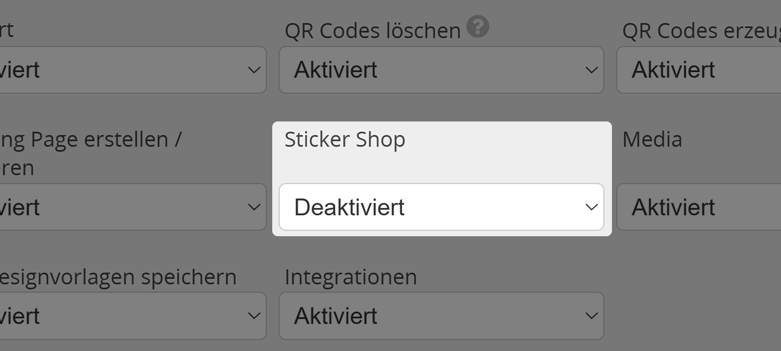Click the Integrationen label
Image resolution: width=781 pixels, height=351 pixels.
(x=350, y=276)
